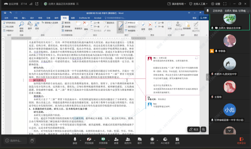The width and height of the screenshot is (251, 149).
Task: Start screen sharing from toolbar
Action: 103,141
